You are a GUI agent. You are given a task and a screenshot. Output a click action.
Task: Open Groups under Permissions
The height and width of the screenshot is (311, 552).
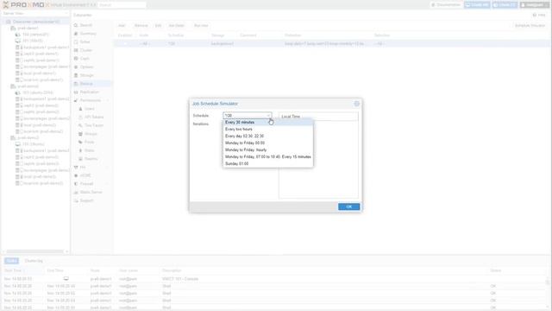(x=91, y=134)
